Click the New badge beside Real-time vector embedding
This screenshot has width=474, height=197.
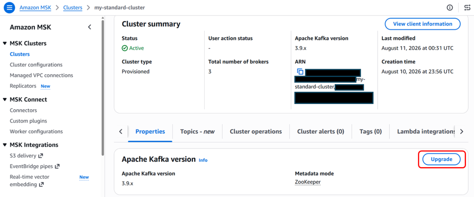[84, 177]
